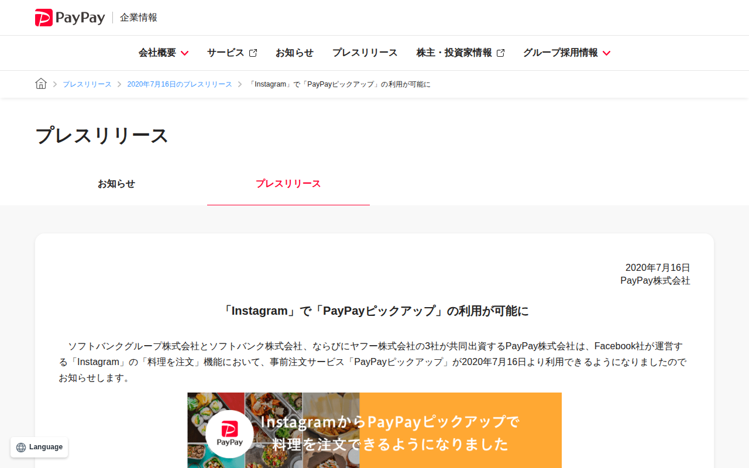Click the home icon in the breadcrumb

pyautogui.click(x=41, y=84)
